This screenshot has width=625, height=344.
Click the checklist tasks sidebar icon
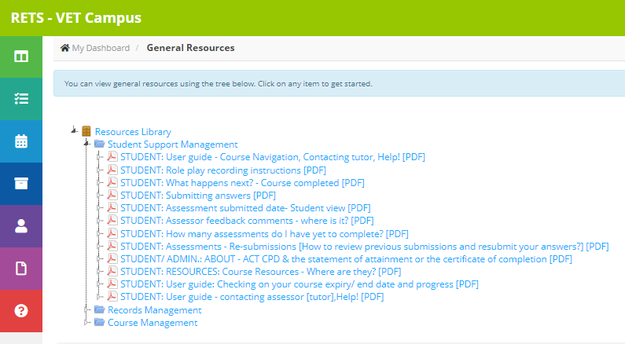coord(21,99)
